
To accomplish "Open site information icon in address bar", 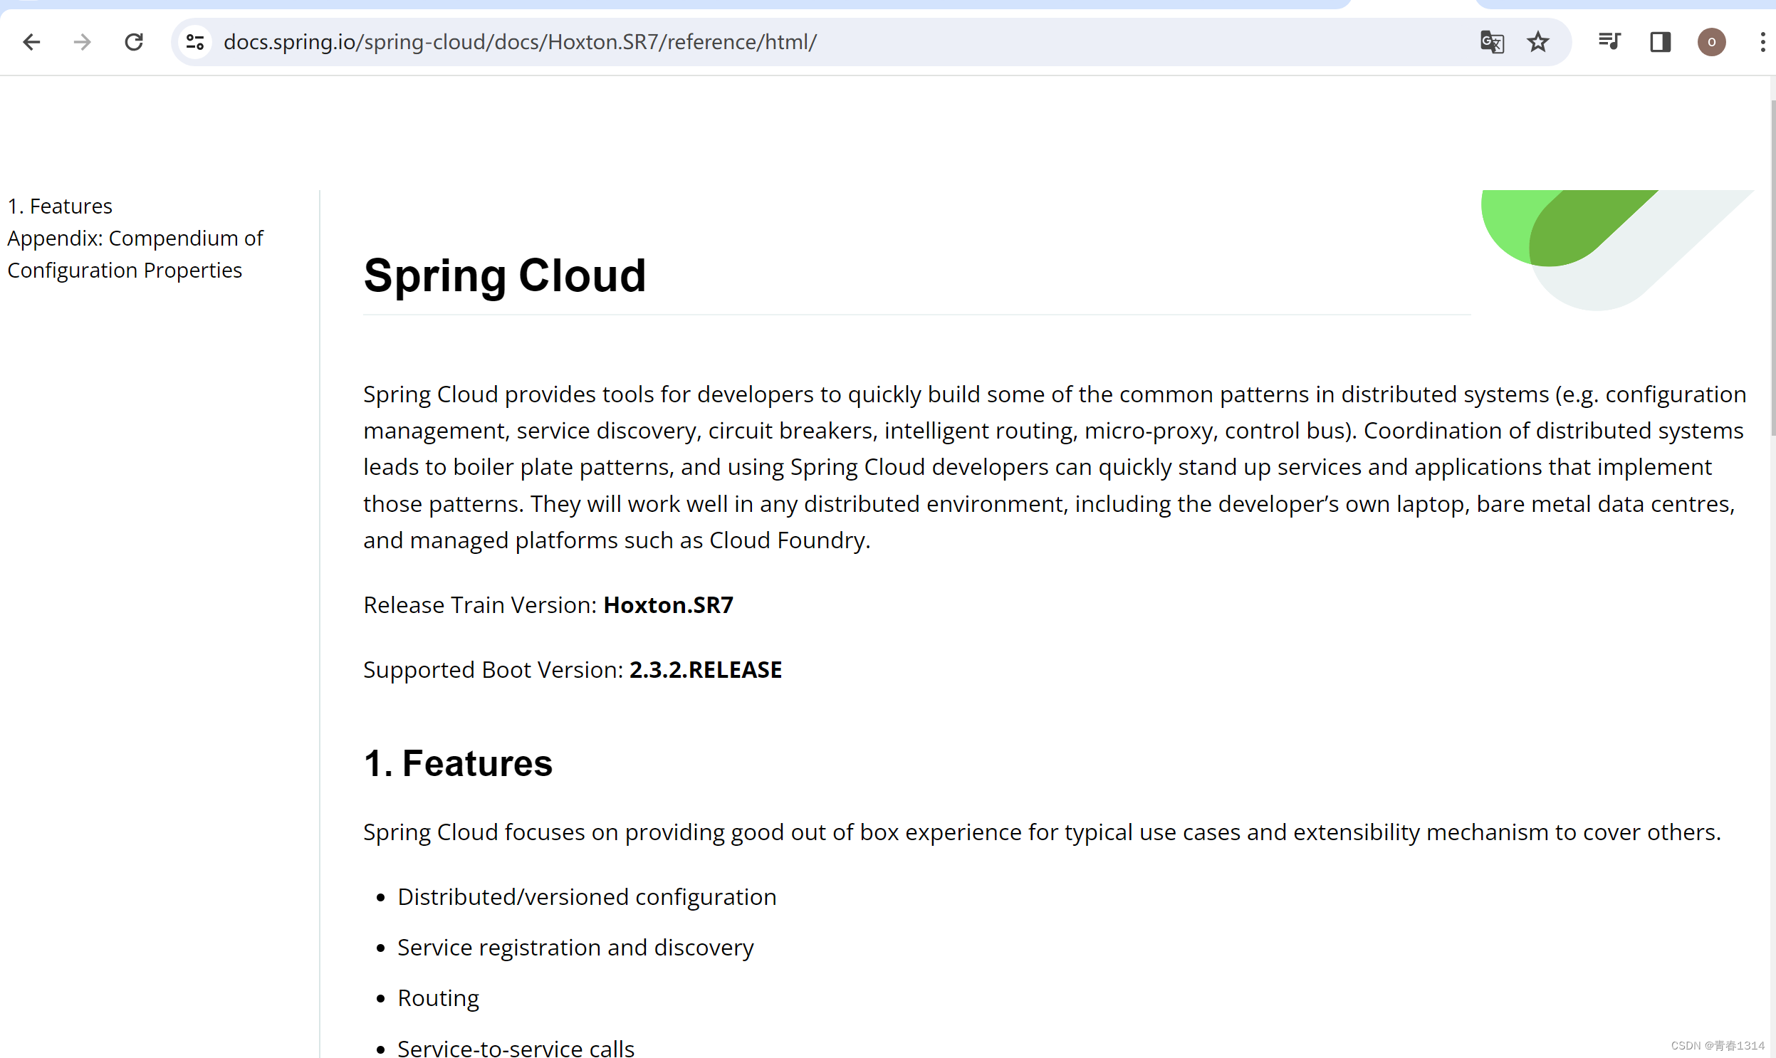I will click(x=195, y=42).
